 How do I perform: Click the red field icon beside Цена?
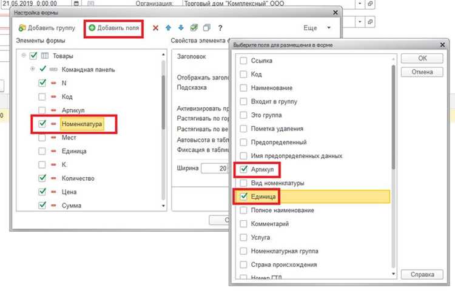pos(53,192)
